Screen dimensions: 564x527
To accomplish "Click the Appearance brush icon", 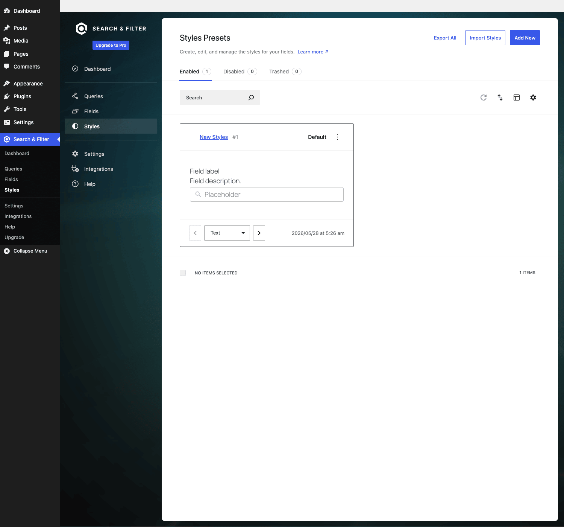I will click(7, 84).
